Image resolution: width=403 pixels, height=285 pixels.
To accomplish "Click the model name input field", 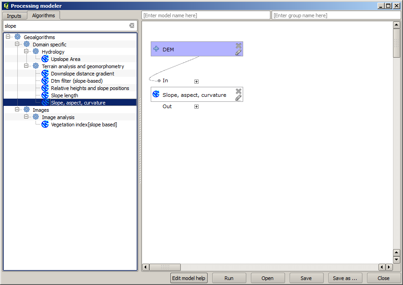I will tap(206, 15).
